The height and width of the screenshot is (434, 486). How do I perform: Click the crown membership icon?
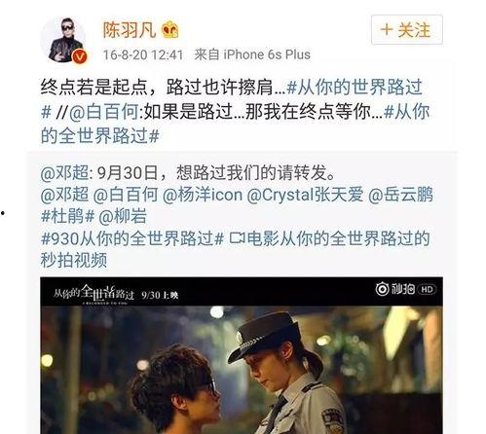(170, 30)
